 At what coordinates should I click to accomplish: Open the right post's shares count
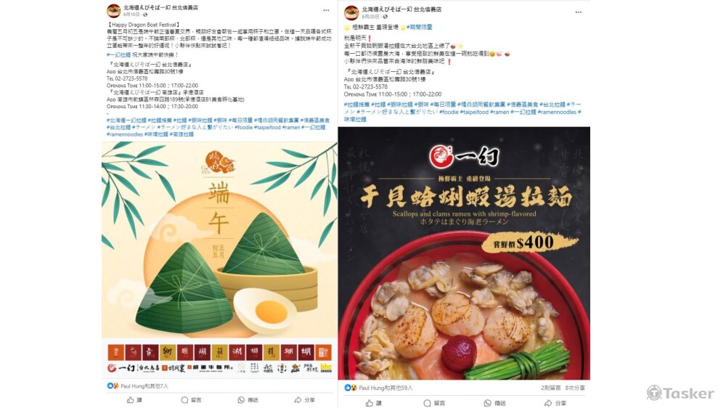(574, 388)
